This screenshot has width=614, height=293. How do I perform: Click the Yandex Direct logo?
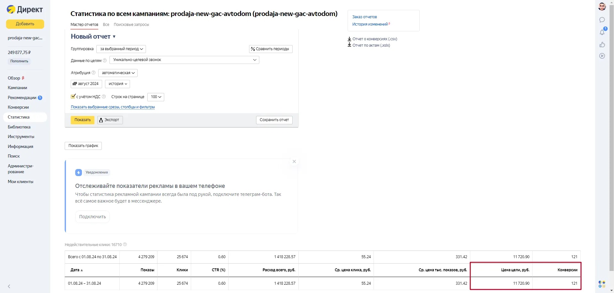(25, 10)
